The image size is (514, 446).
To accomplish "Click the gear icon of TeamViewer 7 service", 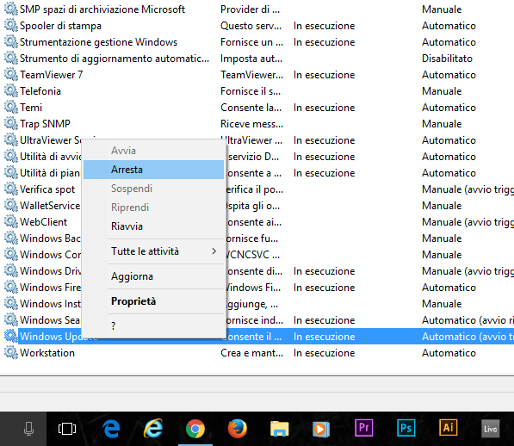I will click(11, 75).
